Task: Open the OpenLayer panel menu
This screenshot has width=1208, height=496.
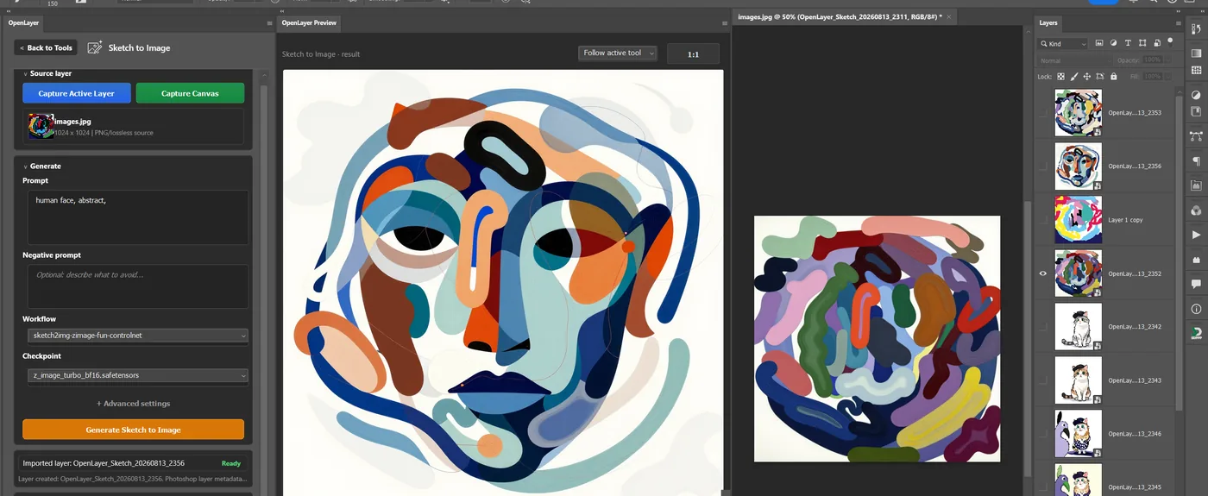Action: pos(269,23)
